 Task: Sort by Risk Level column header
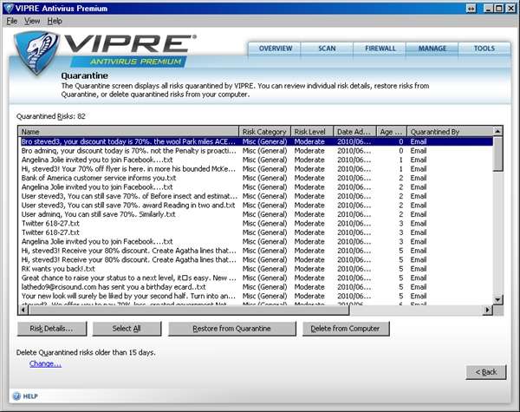312,132
